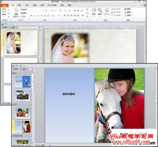
Task: Close the slide pane in front window
Action: click(x=32, y=69)
